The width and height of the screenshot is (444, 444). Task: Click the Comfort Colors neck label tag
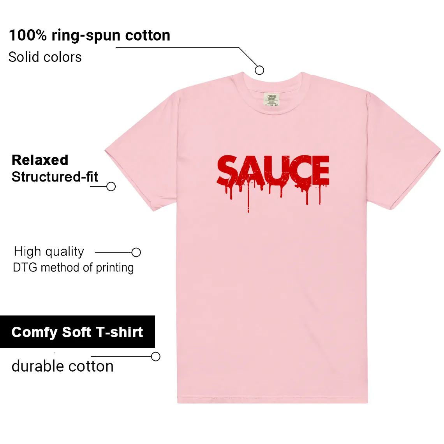(271, 99)
